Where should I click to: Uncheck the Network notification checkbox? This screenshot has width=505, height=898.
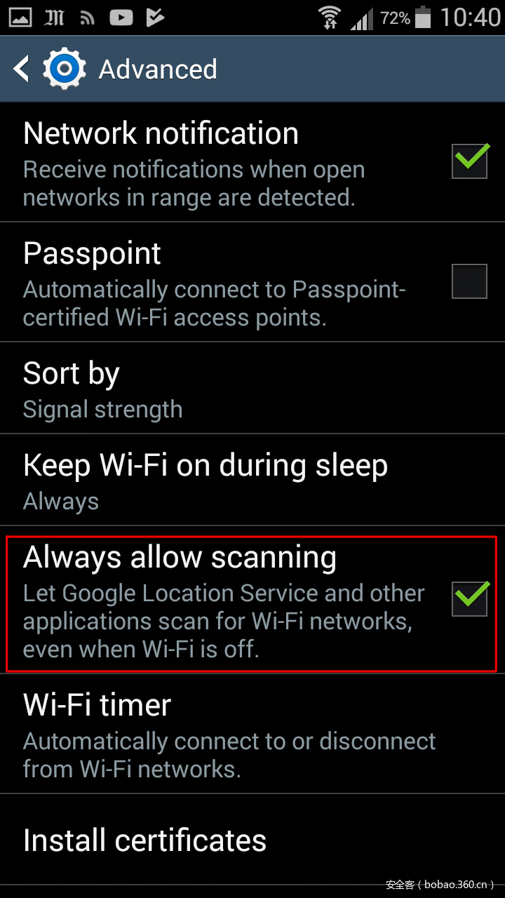tap(469, 161)
